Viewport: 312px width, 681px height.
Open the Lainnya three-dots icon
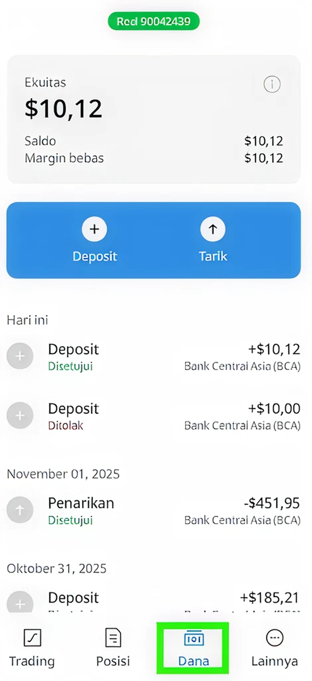coord(274,638)
